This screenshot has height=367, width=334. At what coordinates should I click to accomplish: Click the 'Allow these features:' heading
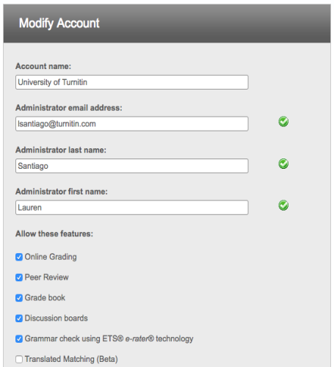54,233
